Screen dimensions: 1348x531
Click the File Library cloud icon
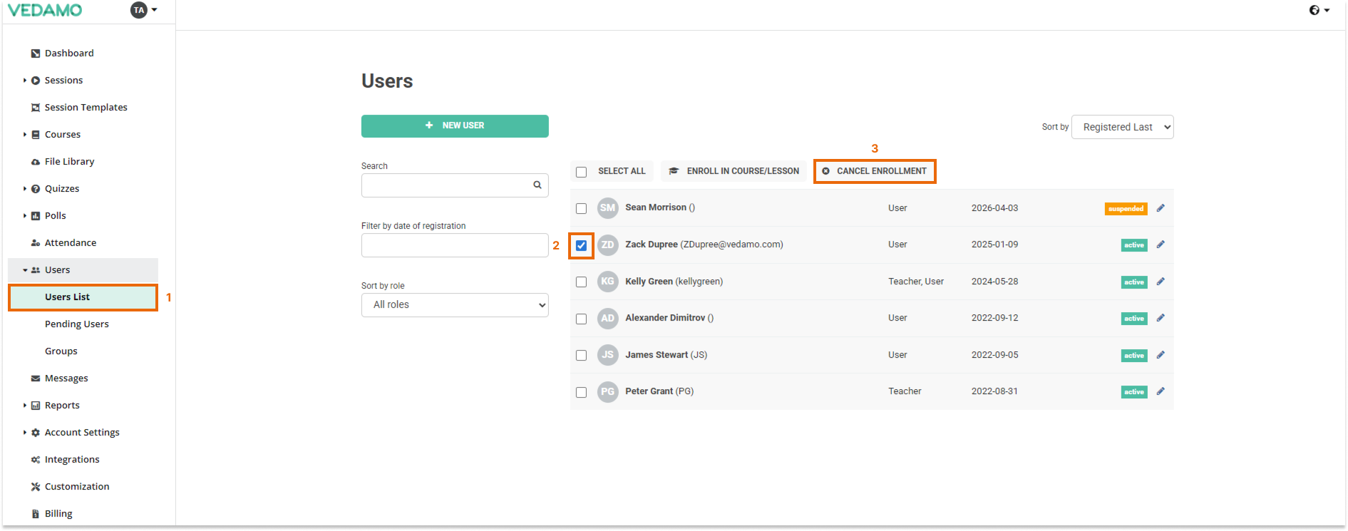click(36, 162)
